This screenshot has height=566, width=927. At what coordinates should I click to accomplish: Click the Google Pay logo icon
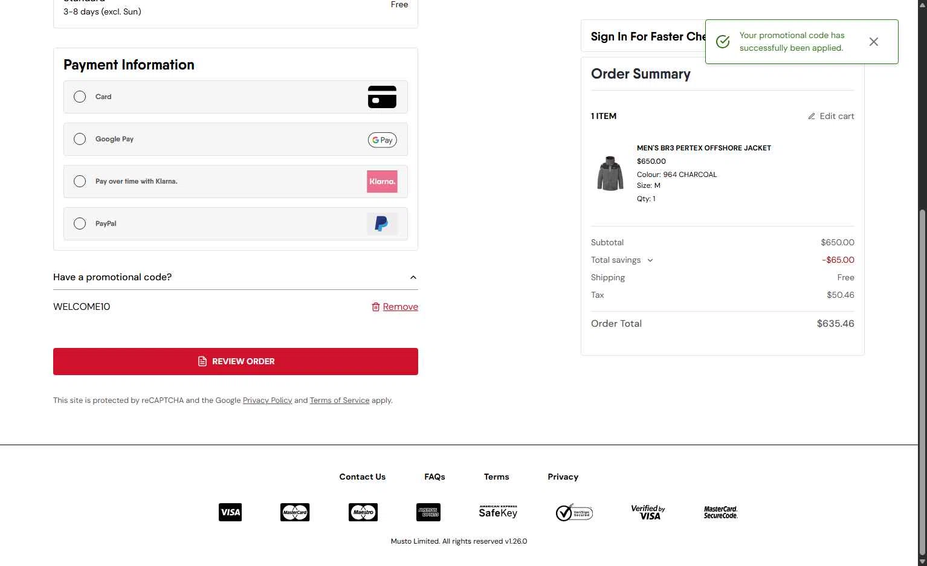pos(382,140)
